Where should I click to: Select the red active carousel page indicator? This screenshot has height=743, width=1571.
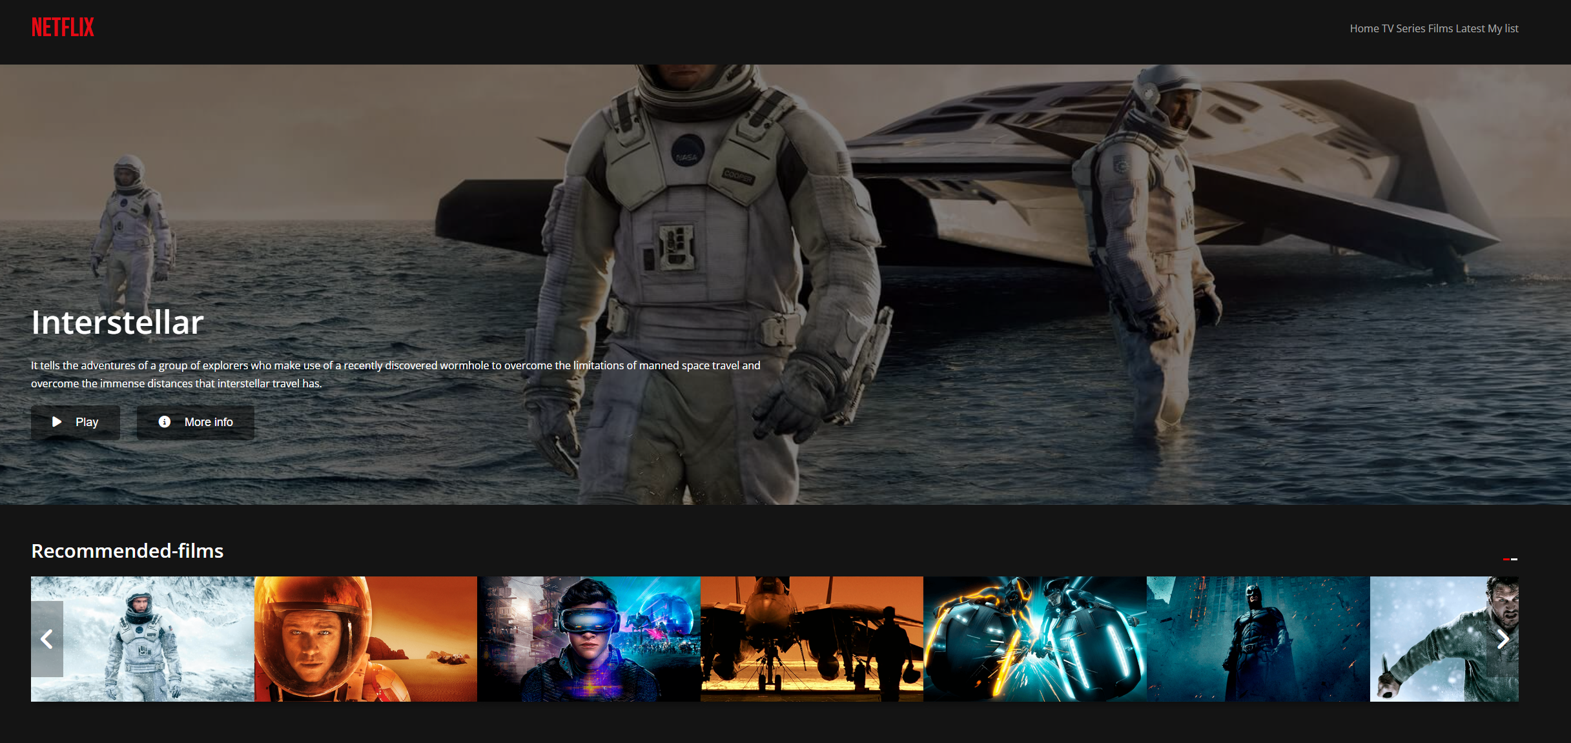tap(1506, 559)
